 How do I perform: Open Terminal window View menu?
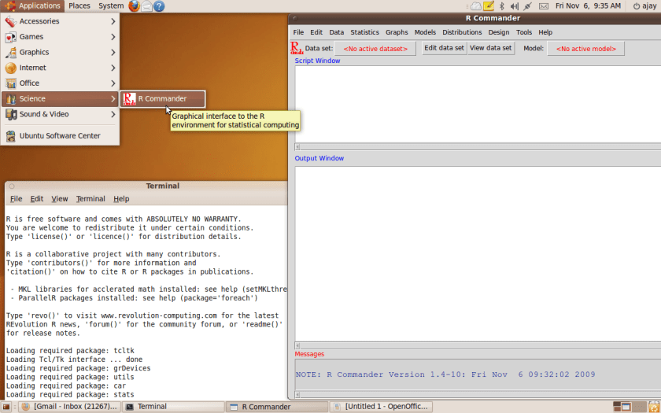(60, 199)
